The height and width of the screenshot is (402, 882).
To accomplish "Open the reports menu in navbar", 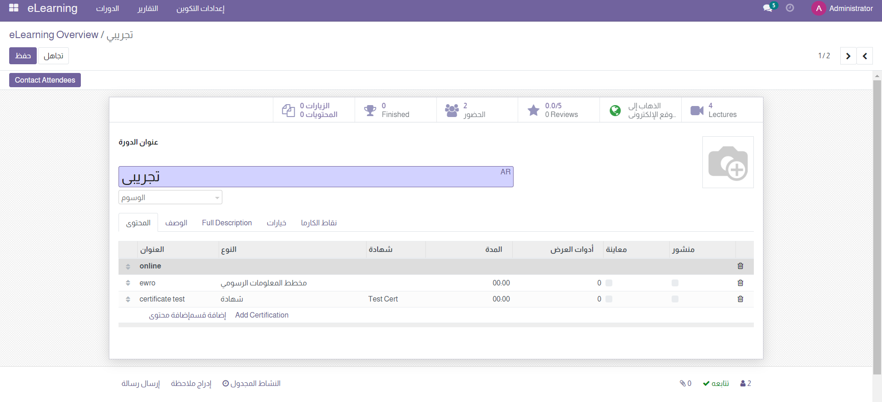I will [148, 9].
